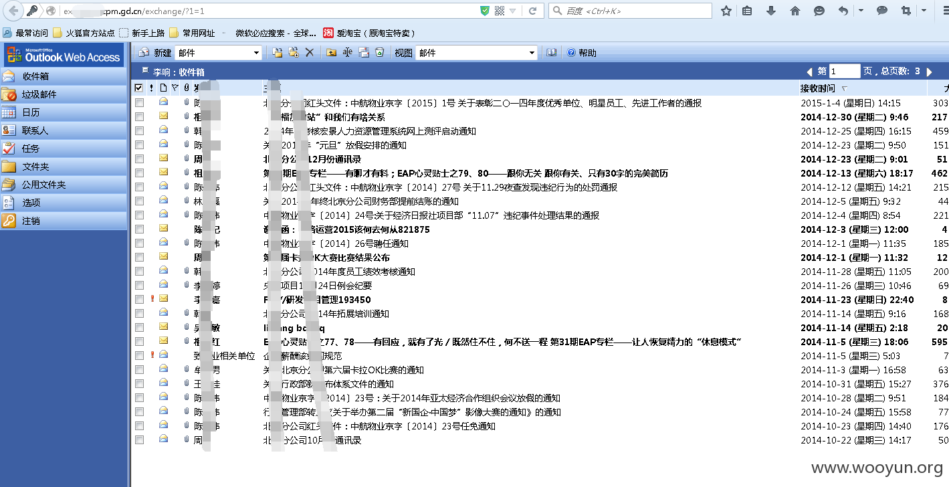This screenshot has height=487, width=949.
Task: Open 文件夹 folders in the sidebar
Action: pos(64,167)
